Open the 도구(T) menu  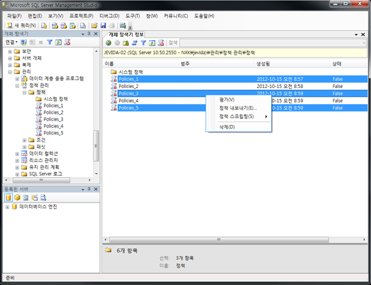tap(132, 16)
